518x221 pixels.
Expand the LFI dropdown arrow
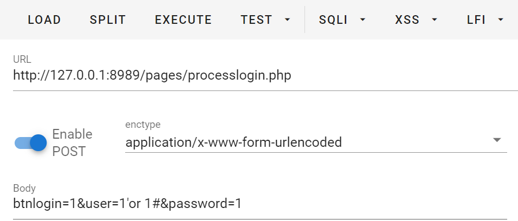click(x=501, y=20)
